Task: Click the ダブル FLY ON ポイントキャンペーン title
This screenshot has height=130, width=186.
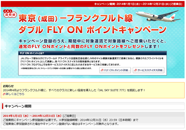Action: [x=90, y=30]
